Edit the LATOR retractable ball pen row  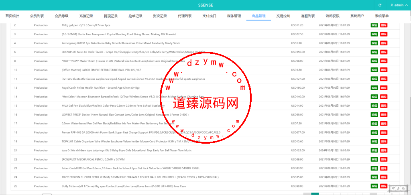(374, 70)
